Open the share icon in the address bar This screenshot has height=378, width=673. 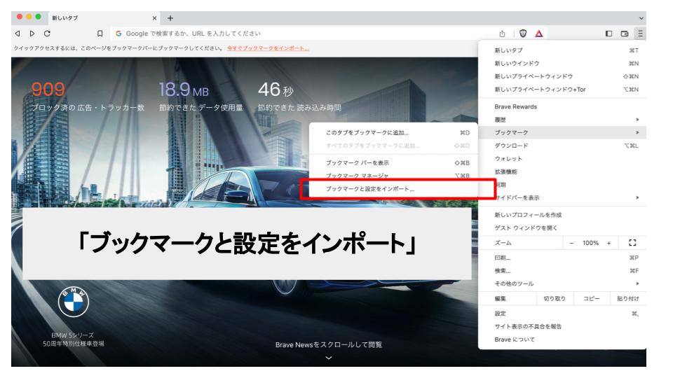pyautogui.click(x=502, y=34)
